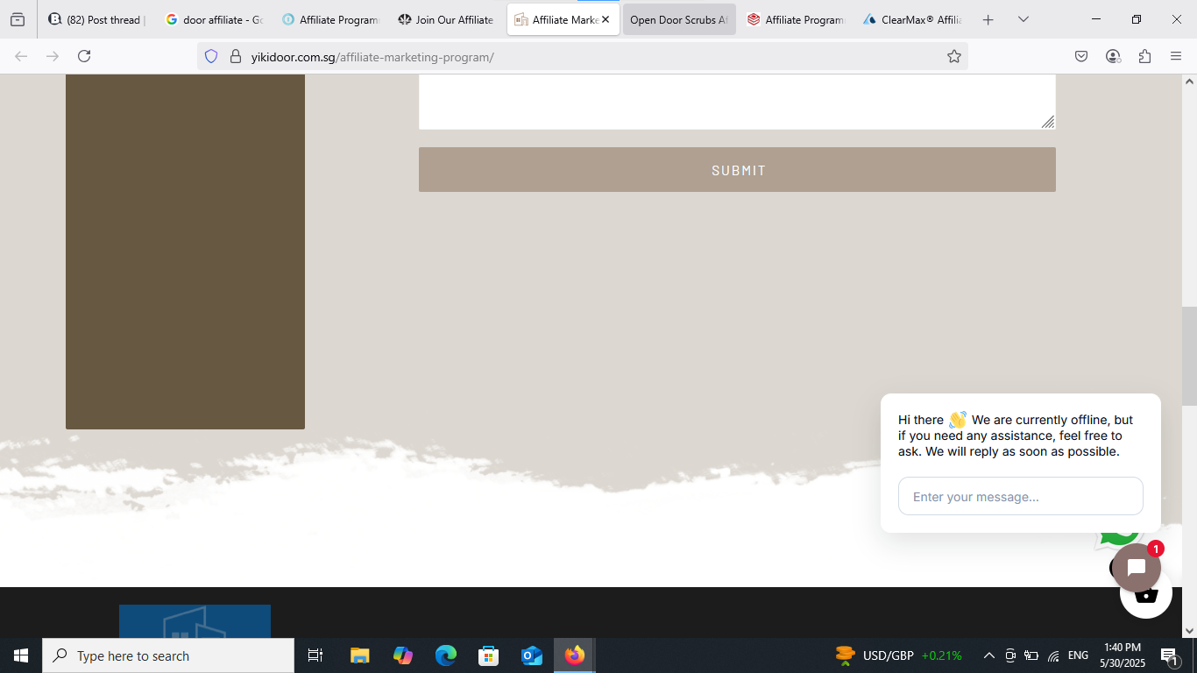
Task: Go back to the previous page
Action: click(x=21, y=56)
